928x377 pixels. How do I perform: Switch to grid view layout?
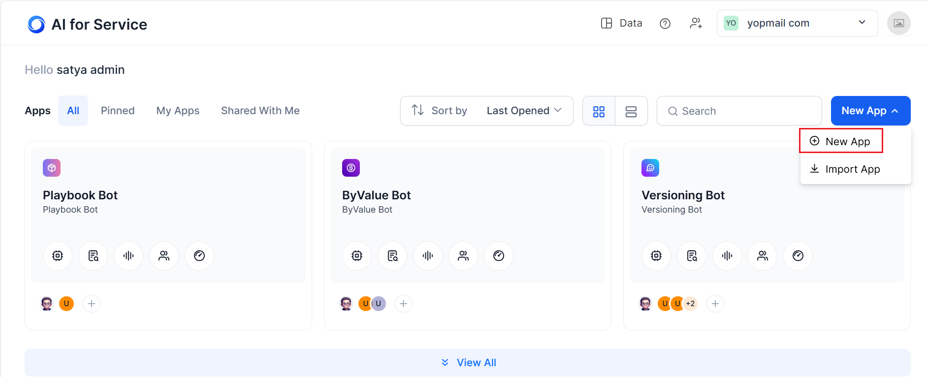[x=599, y=111]
